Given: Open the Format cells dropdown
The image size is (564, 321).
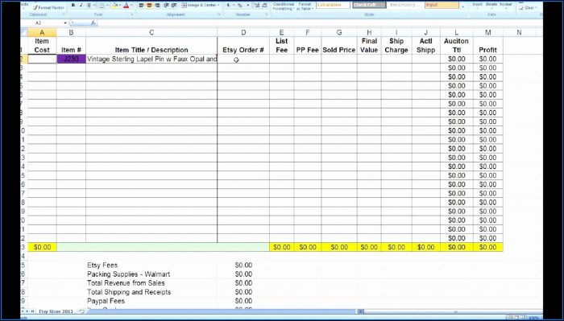Looking at the screenshot, I should click(x=506, y=6).
